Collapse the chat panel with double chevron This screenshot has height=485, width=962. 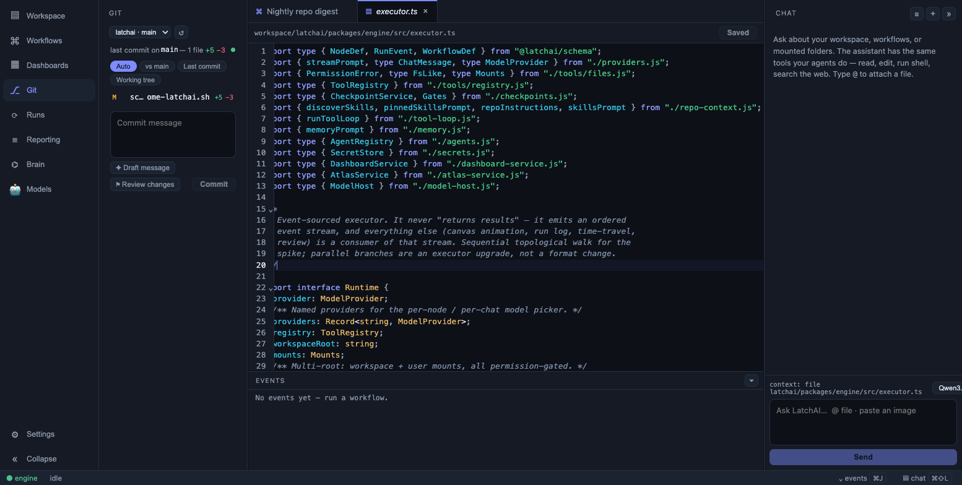tap(948, 14)
